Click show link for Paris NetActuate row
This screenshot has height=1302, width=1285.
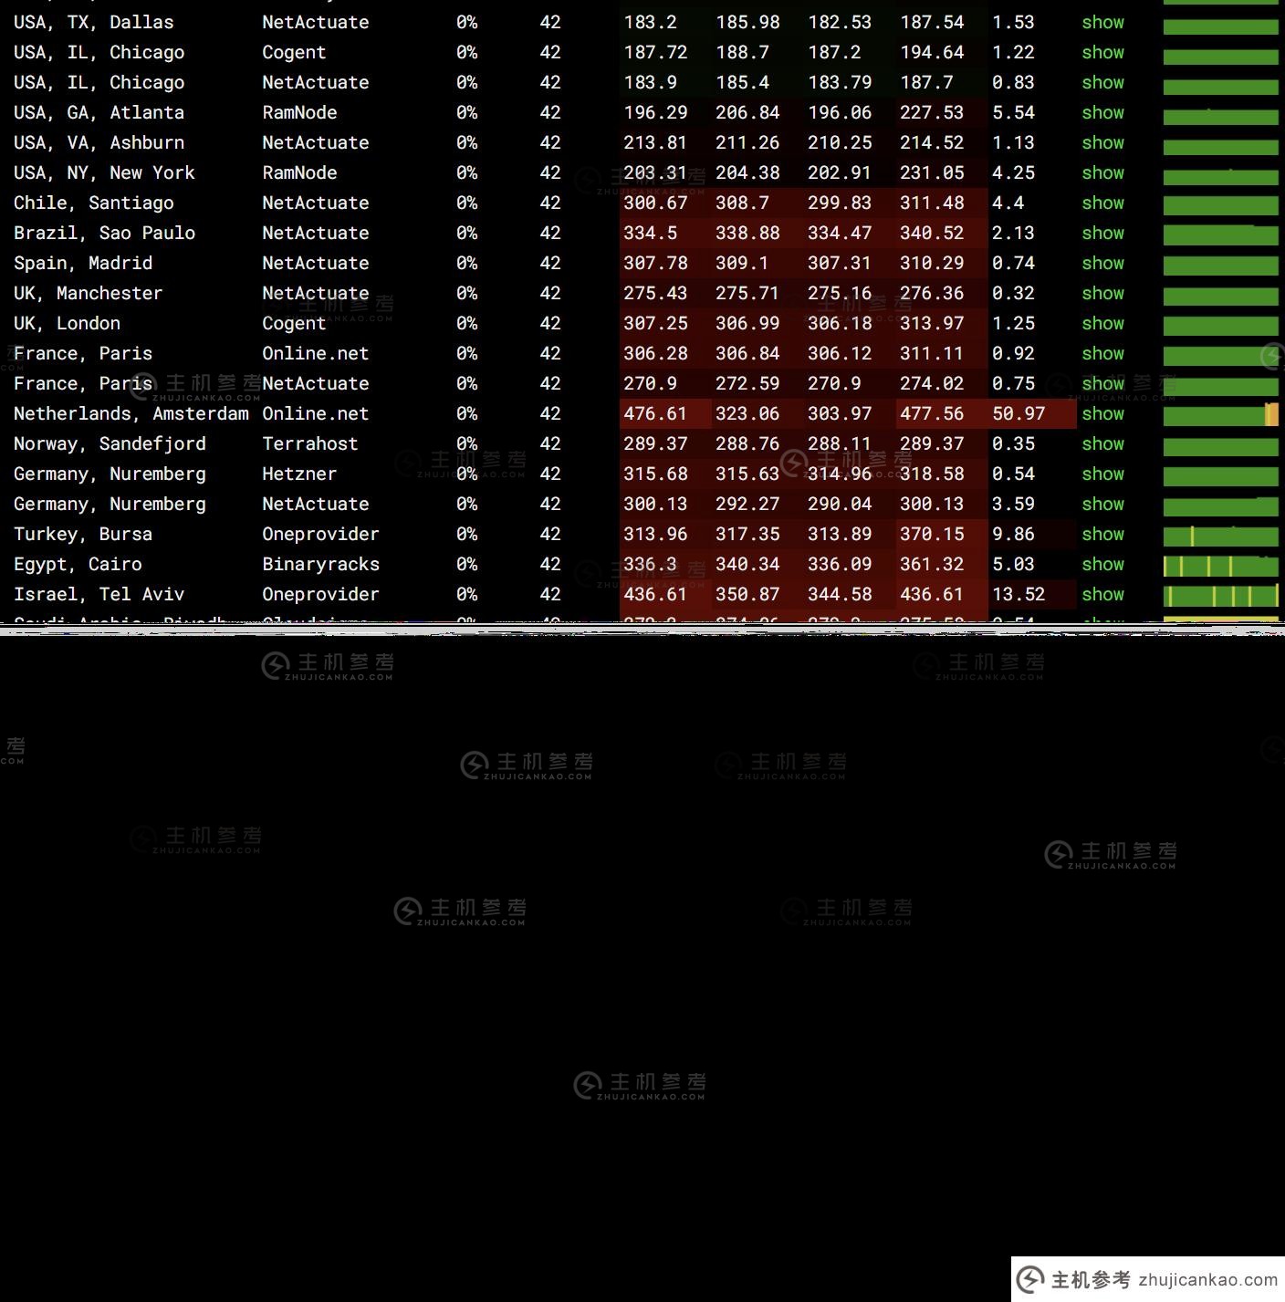point(1102,383)
